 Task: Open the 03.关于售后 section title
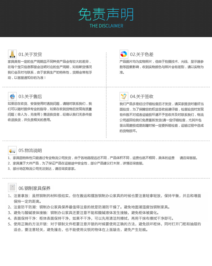tap(30, 96)
